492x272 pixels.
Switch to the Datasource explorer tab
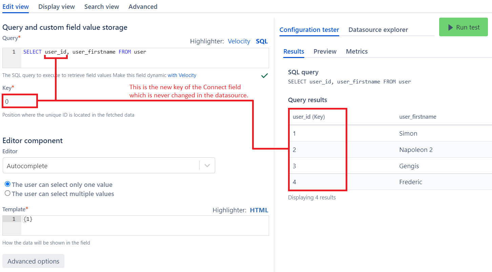(x=378, y=30)
